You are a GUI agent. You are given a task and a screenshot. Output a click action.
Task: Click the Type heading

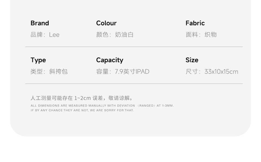click(x=38, y=60)
